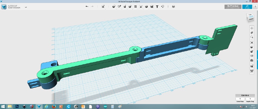Click the Fit view icon
Image resolution: width=258 pixels, height=109 pixels.
[251, 43]
